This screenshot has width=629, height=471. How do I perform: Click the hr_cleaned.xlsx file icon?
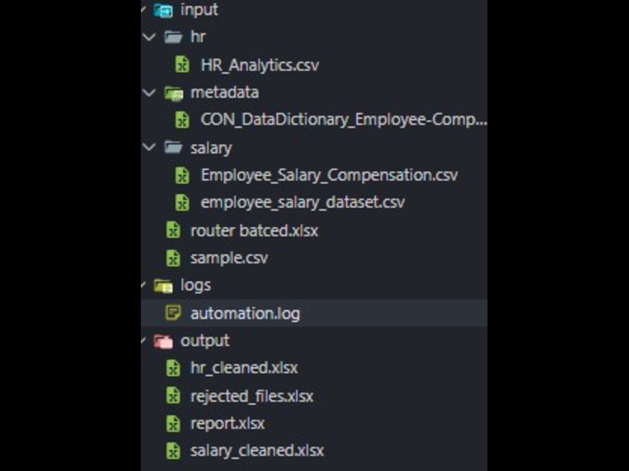[173, 367]
